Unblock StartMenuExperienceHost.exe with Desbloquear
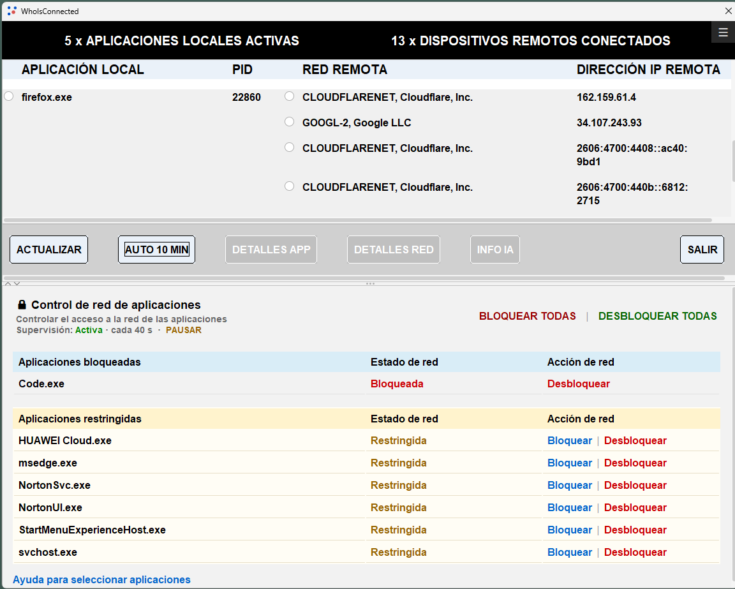The width and height of the screenshot is (735, 589). coord(635,530)
